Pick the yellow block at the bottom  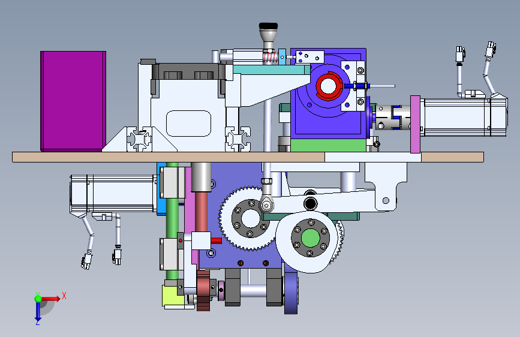pyautogui.click(x=173, y=296)
